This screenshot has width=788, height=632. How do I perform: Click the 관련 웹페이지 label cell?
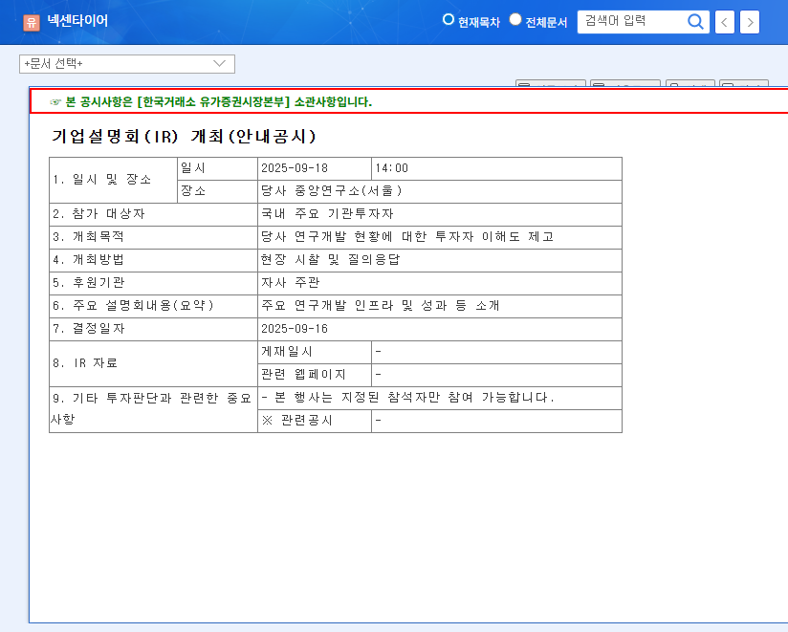(x=315, y=375)
